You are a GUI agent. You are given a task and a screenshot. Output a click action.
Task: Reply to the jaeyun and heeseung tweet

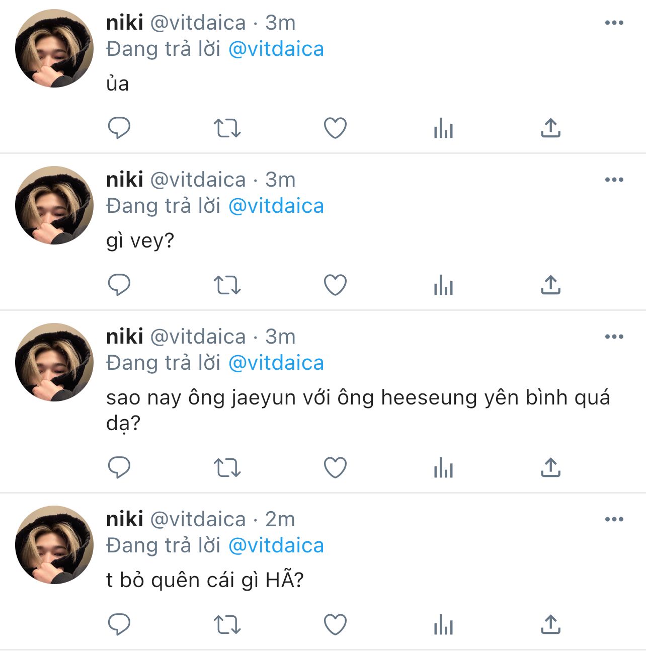[119, 467]
